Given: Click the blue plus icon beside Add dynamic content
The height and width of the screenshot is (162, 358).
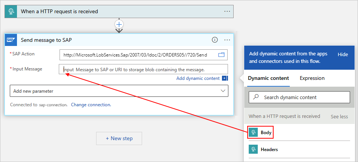Looking at the screenshot, I should pos(225,78).
